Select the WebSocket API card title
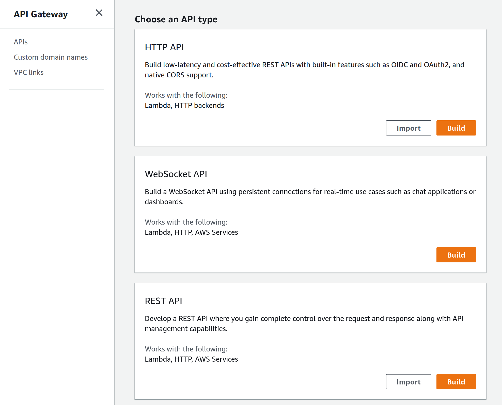This screenshot has width=502, height=405. pyautogui.click(x=176, y=174)
